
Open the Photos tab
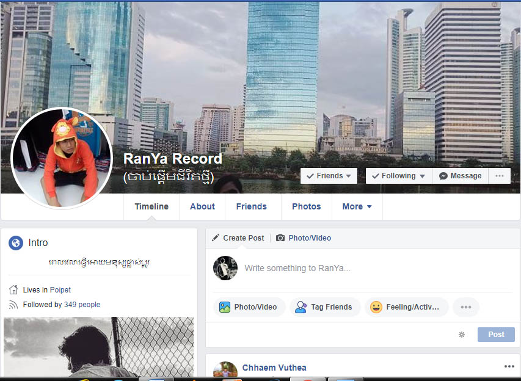307,206
